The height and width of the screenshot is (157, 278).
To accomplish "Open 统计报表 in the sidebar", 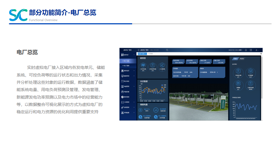I will click(x=126, y=81).
